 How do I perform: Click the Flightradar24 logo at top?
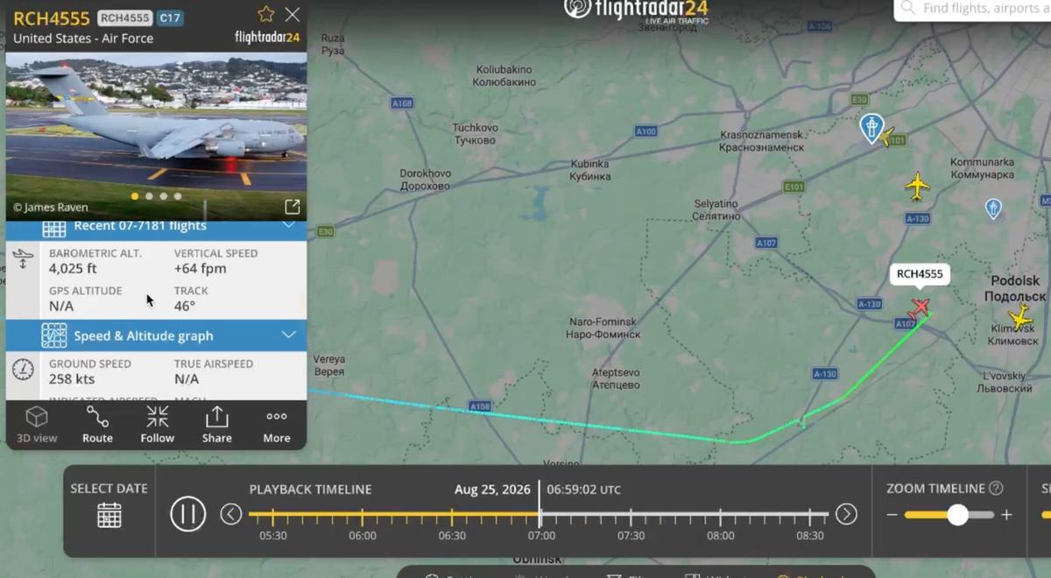pos(637,11)
